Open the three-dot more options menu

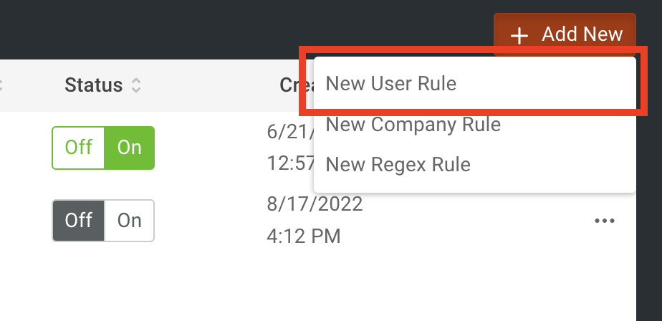(604, 221)
